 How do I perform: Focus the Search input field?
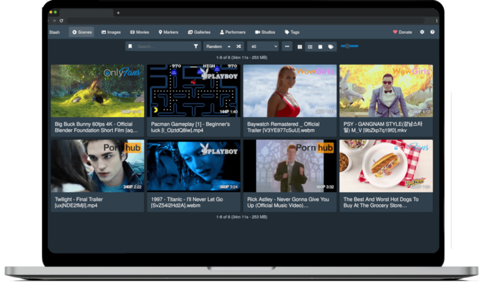click(x=163, y=46)
